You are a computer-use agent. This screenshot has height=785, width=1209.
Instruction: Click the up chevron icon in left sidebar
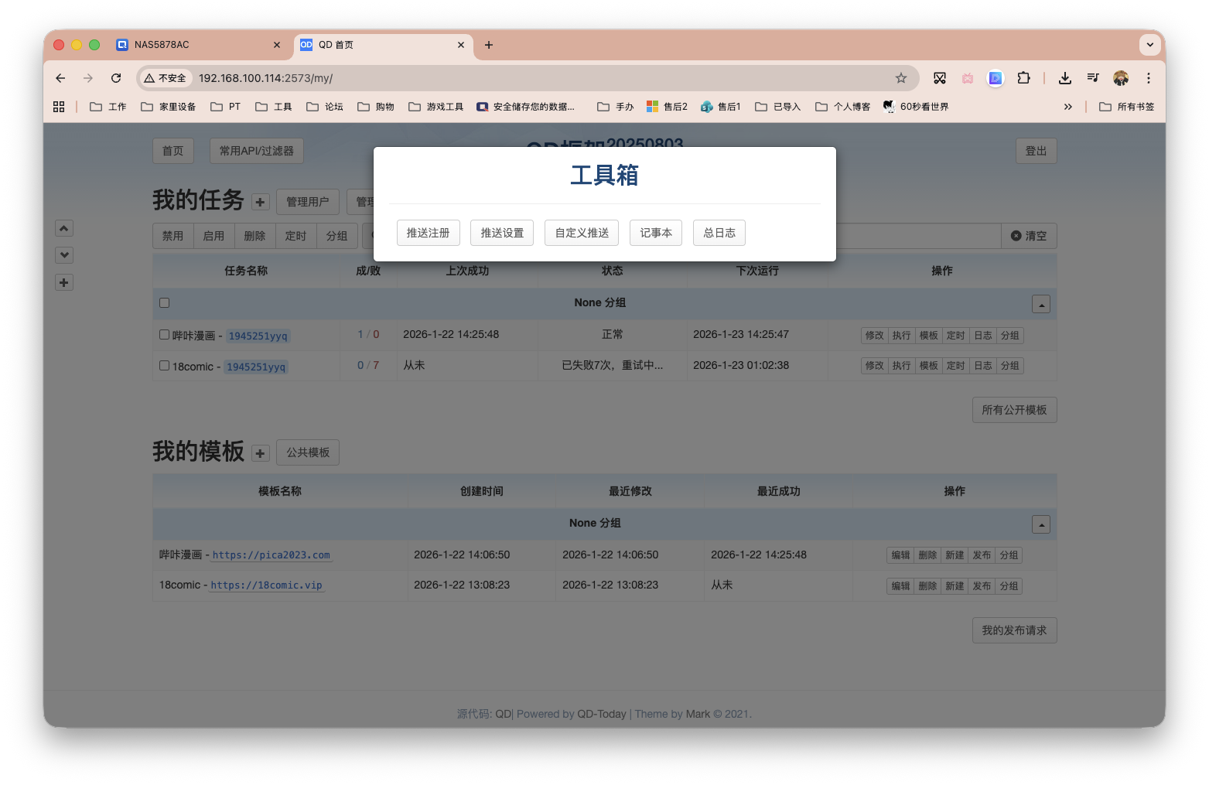pyautogui.click(x=63, y=227)
